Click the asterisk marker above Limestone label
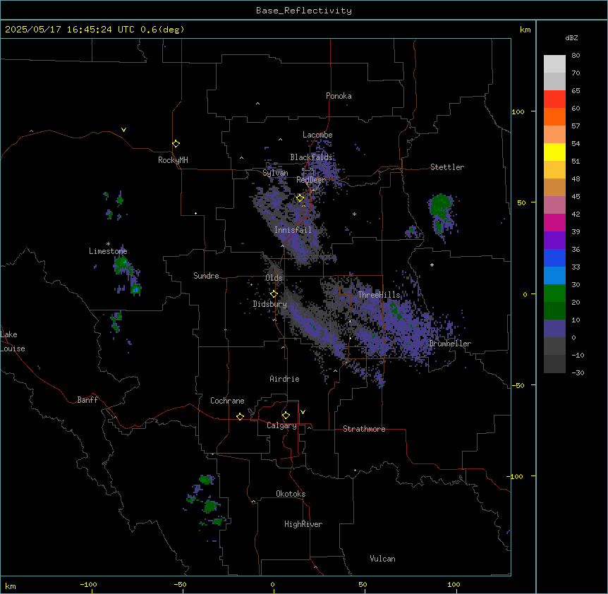This screenshot has width=608, height=594. click(x=108, y=244)
